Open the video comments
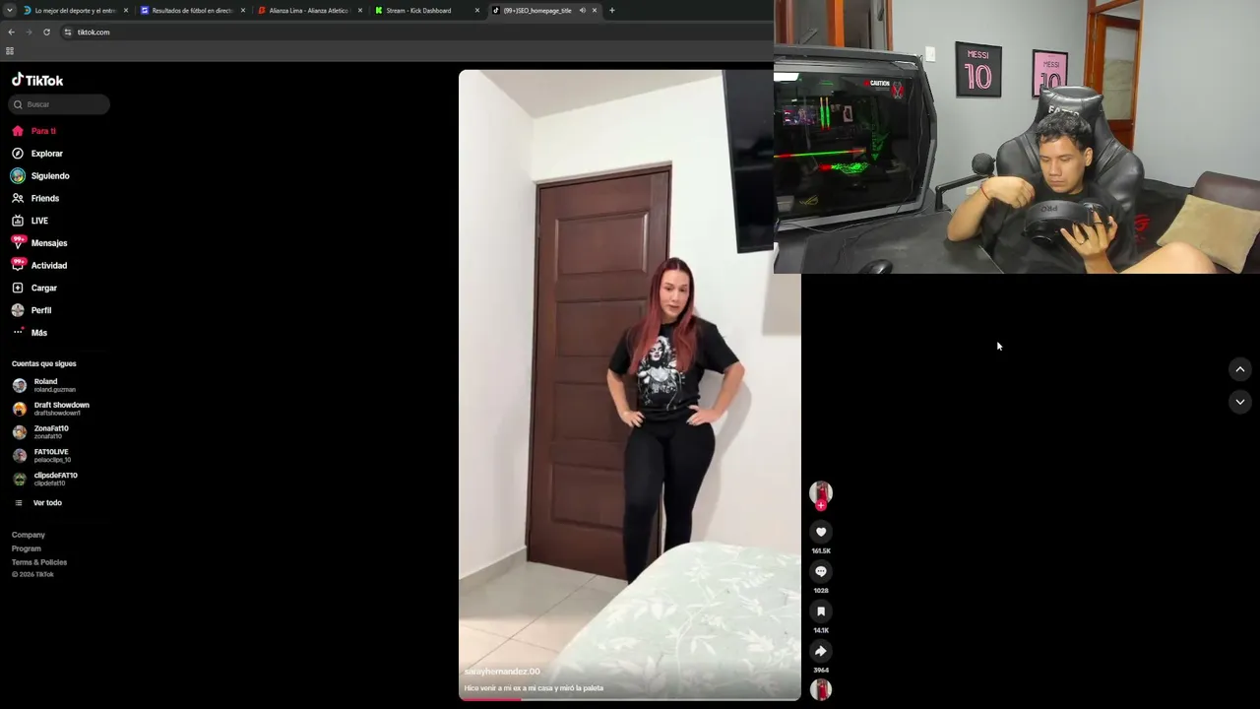The width and height of the screenshot is (1260, 709). [821, 571]
